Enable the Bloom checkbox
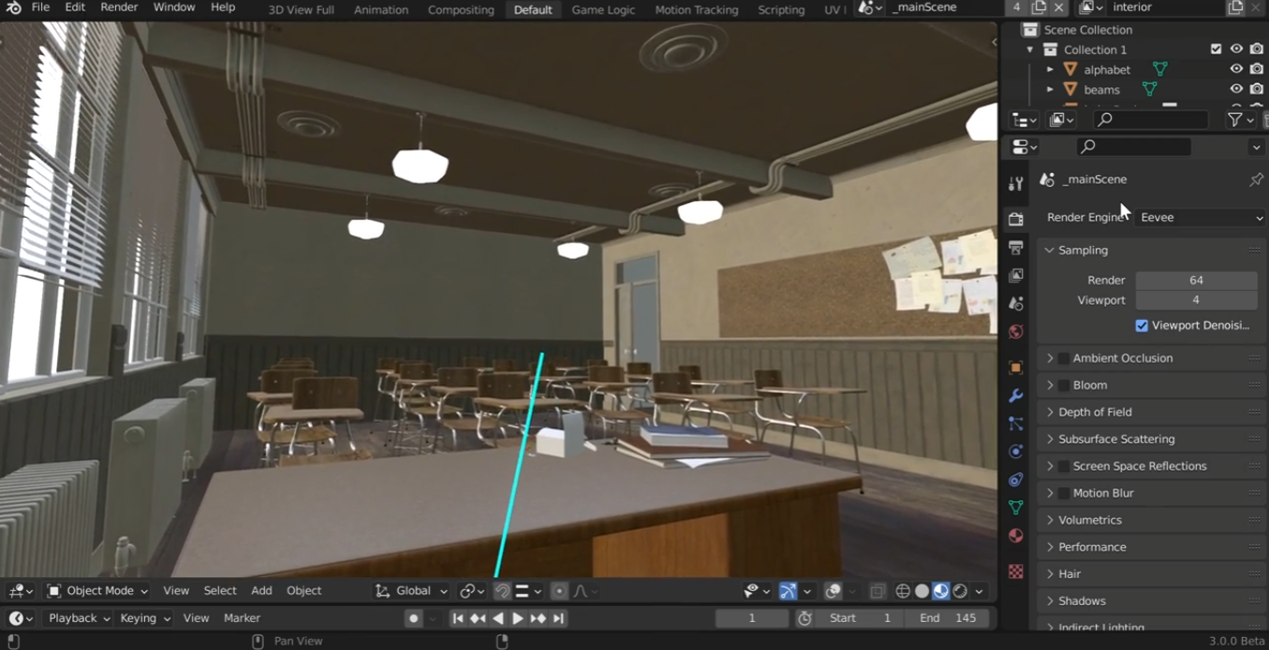This screenshot has height=650, width=1269. click(1064, 385)
